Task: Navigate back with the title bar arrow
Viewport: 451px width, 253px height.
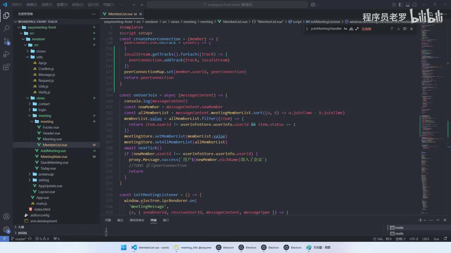Action: tap(134, 5)
